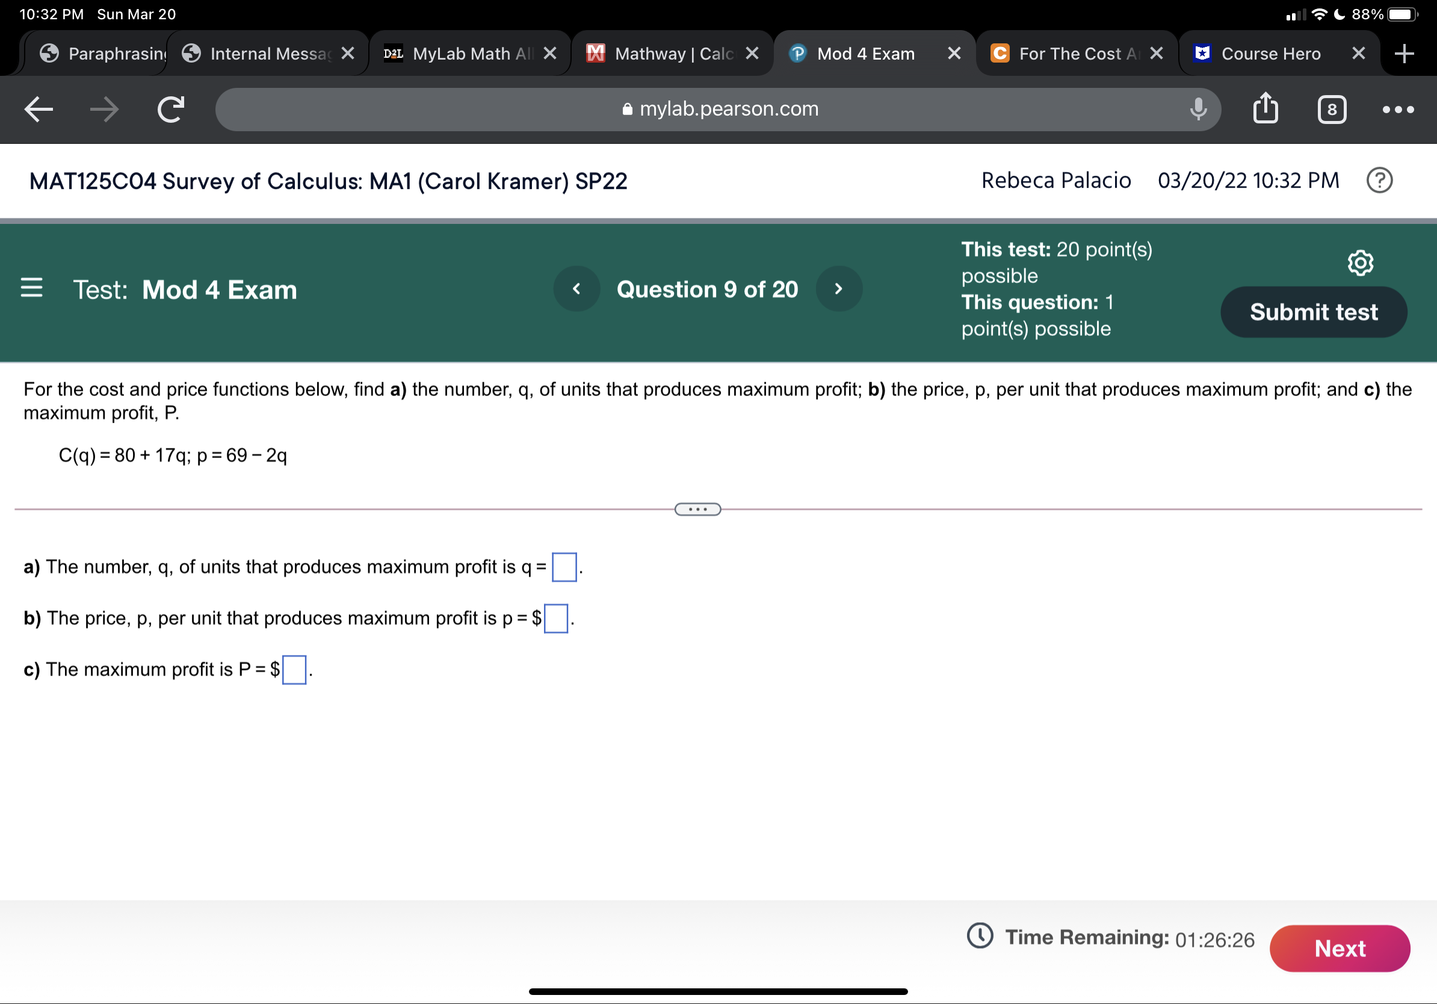Click the Time Remaining clock icon
This screenshot has width=1437, height=1004.
click(978, 937)
